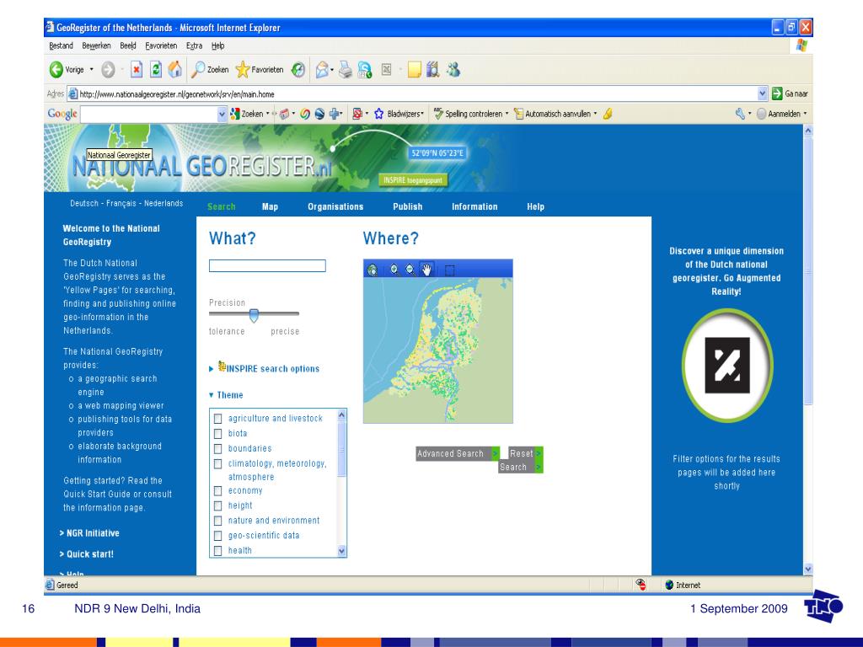Open Automatisch aanvullen dropdown
The width and height of the screenshot is (863, 647).
[x=595, y=114]
